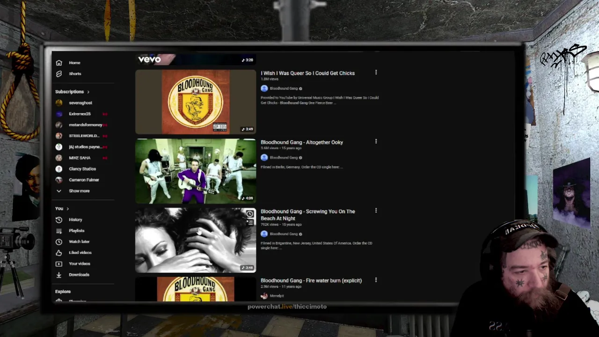
Task: Open Mrmelpit channel name link
Action: click(277, 296)
